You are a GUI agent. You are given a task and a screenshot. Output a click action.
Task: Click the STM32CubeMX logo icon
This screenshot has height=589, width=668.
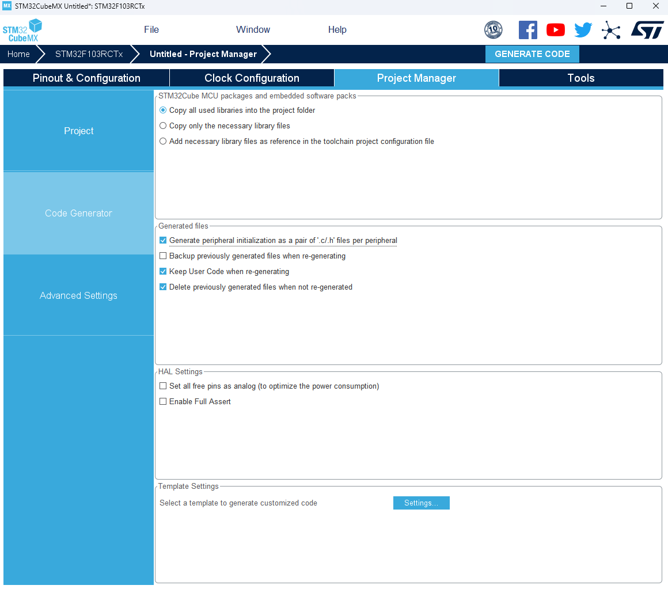click(x=22, y=31)
